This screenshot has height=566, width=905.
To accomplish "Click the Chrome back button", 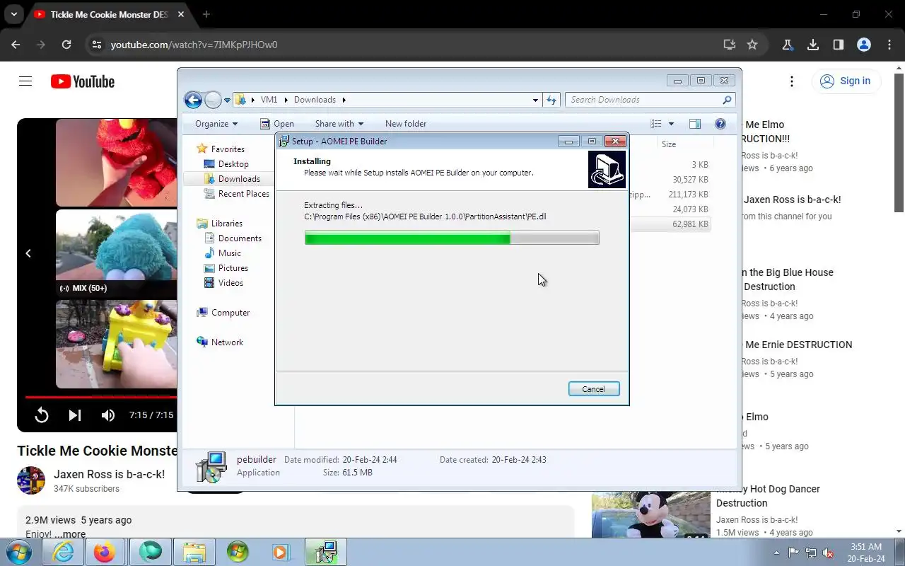I will click(16, 45).
